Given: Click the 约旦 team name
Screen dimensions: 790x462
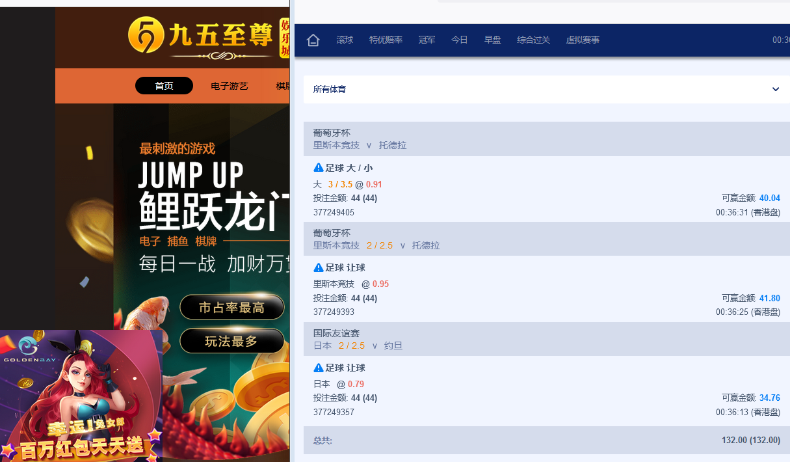Looking at the screenshot, I should point(393,346).
